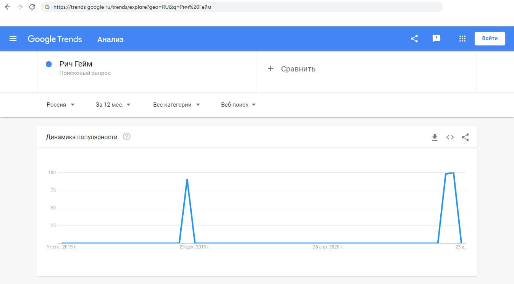
Task: Share the page using header share icon
Action: (414, 39)
